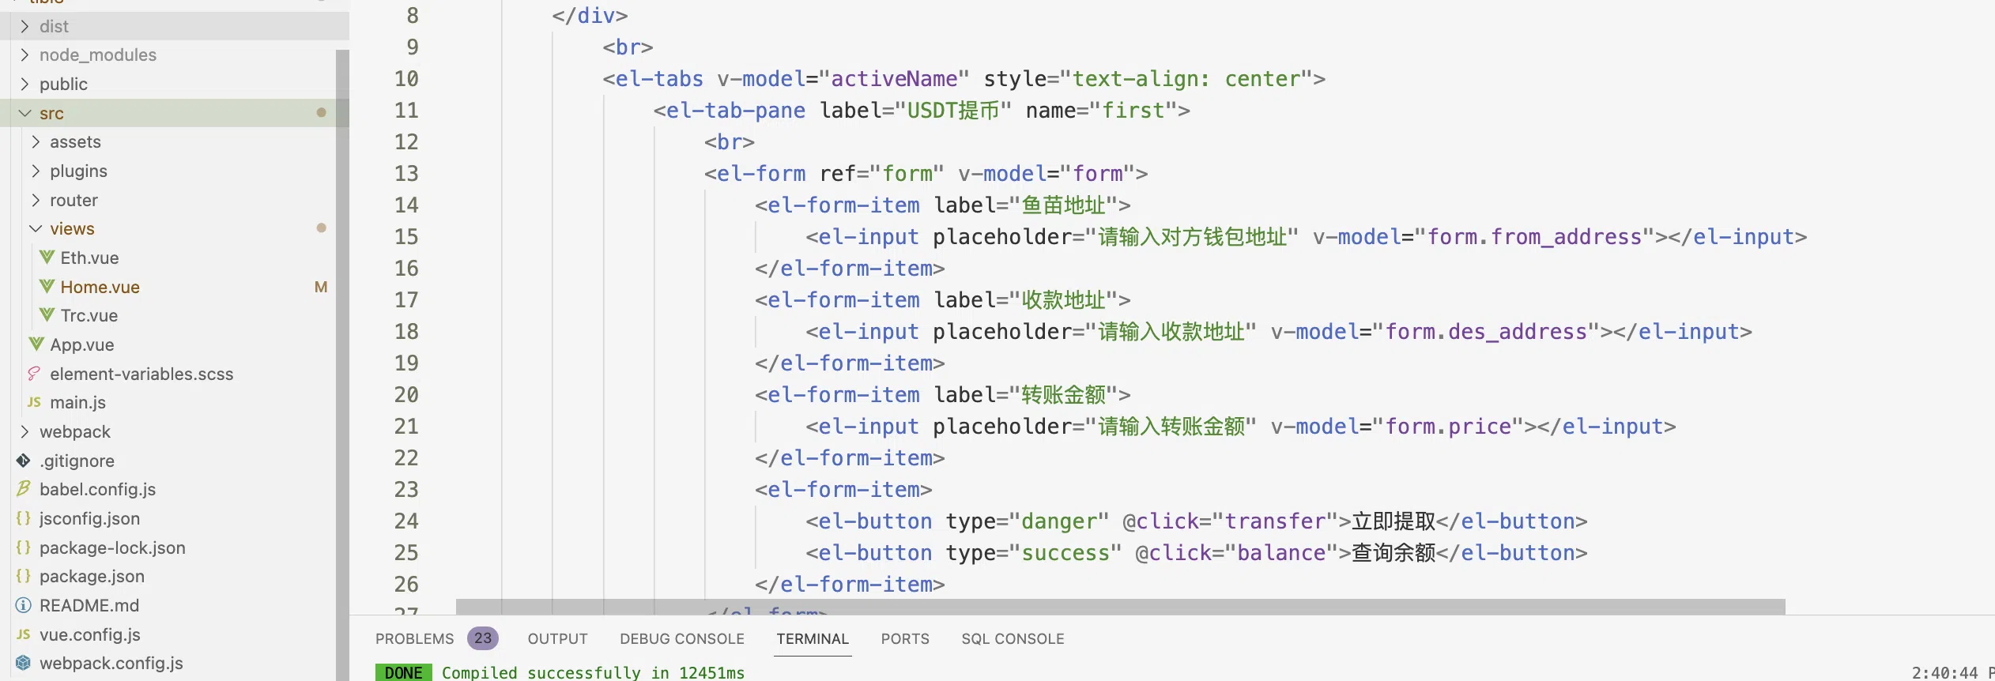Open Home.vue in the editor
Viewport: 1995px width, 681px height.
pos(100,287)
